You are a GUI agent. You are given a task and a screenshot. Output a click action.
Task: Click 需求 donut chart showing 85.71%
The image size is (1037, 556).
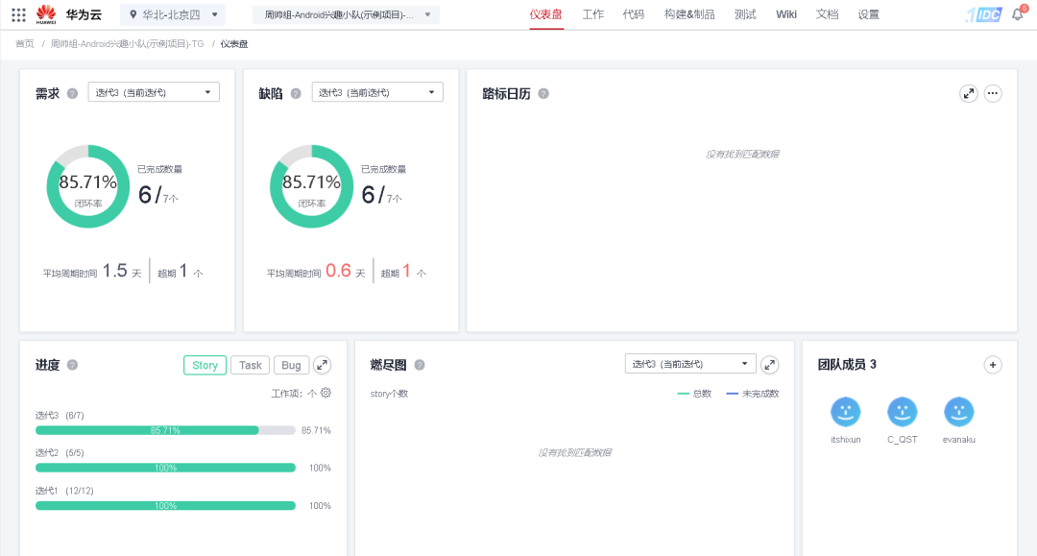click(x=88, y=186)
